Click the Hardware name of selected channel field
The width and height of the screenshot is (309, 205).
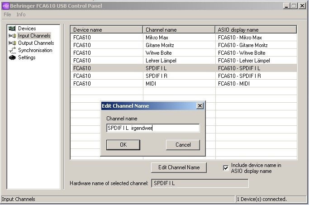(200, 183)
